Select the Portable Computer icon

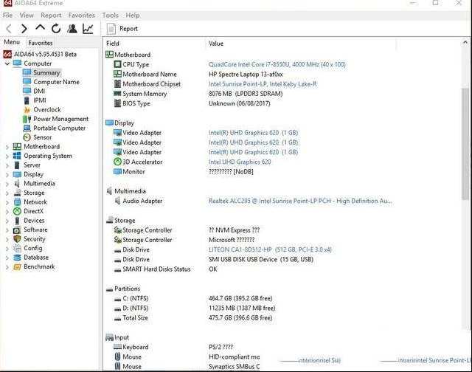[x=27, y=128]
